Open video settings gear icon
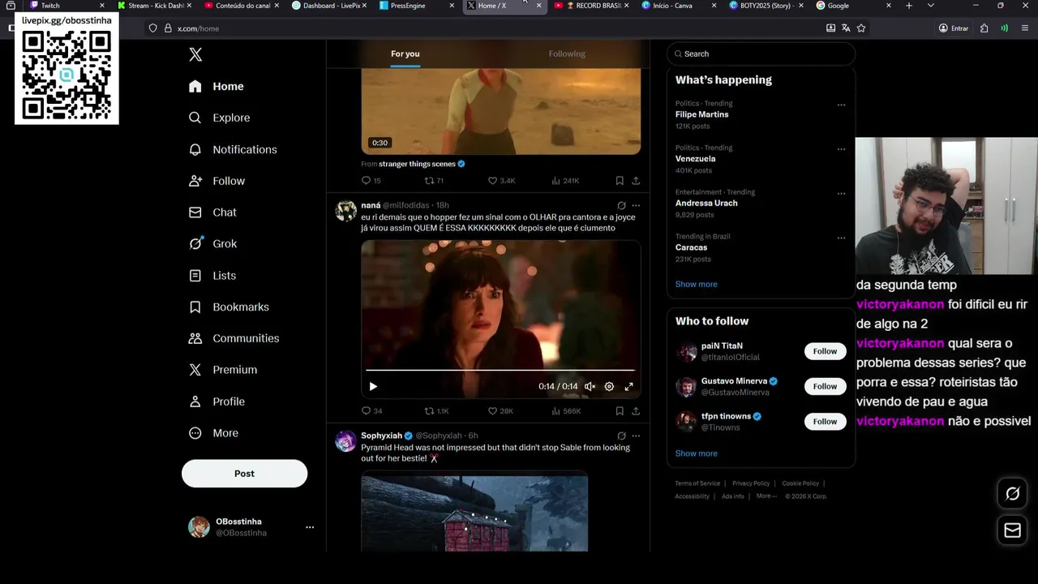The width and height of the screenshot is (1038, 584). coord(609,387)
